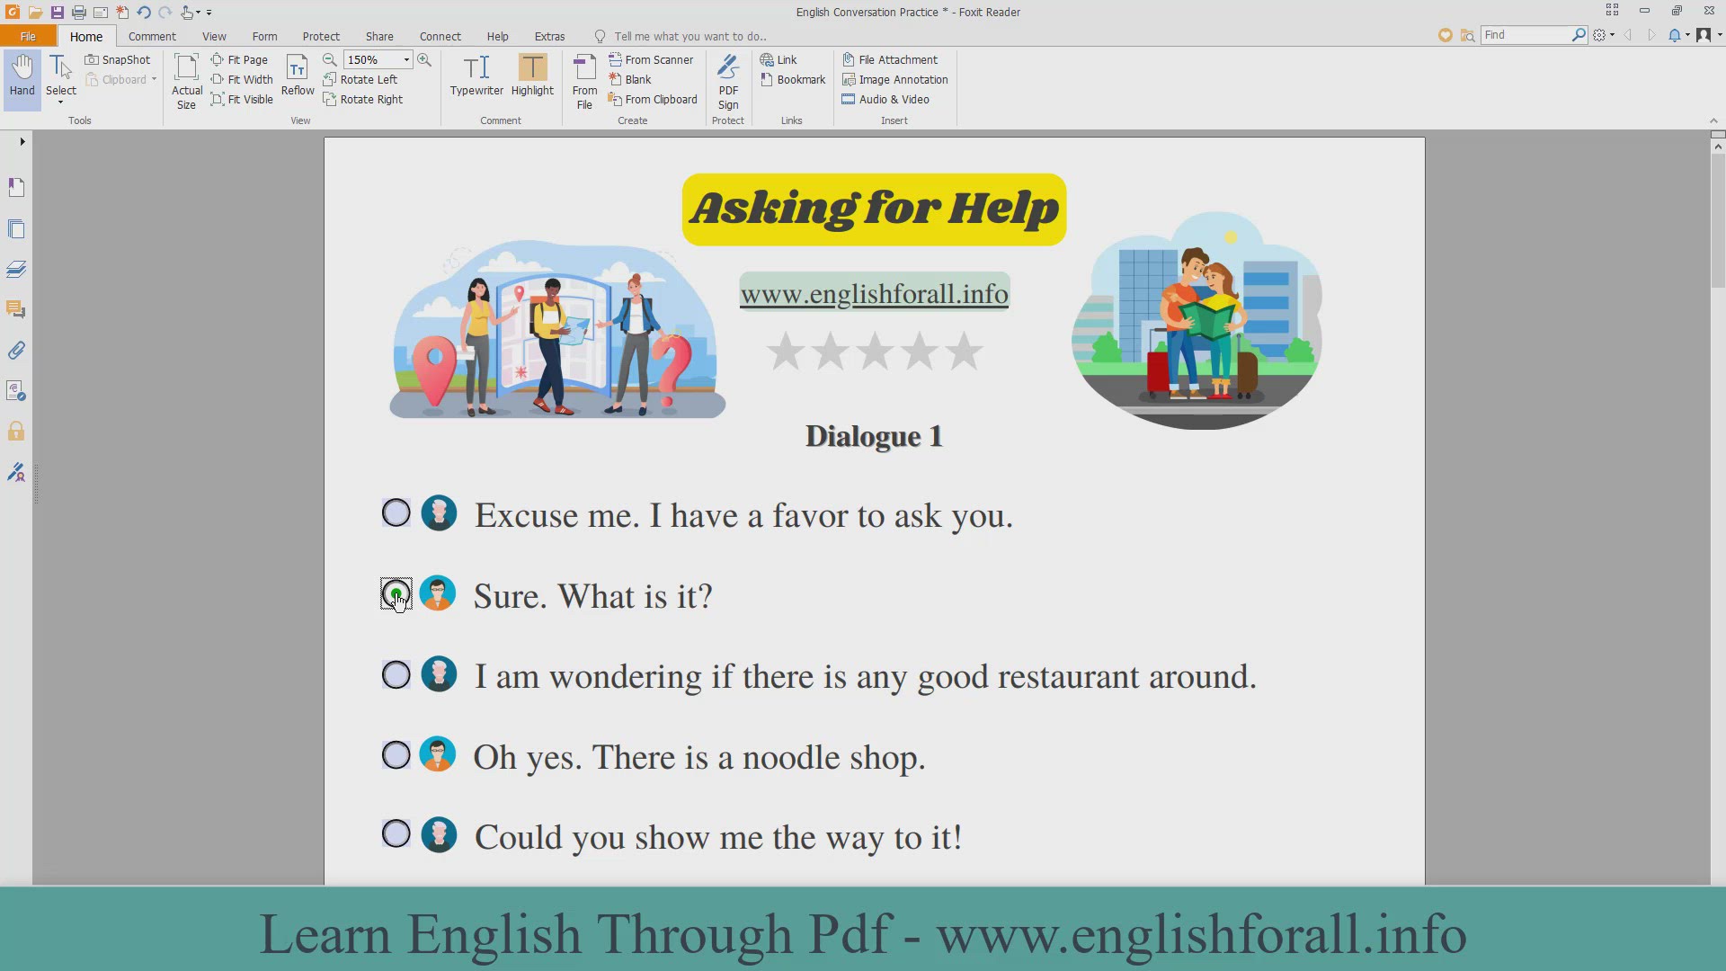Open the 150% zoom level dropdown

pyautogui.click(x=406, y=59)
